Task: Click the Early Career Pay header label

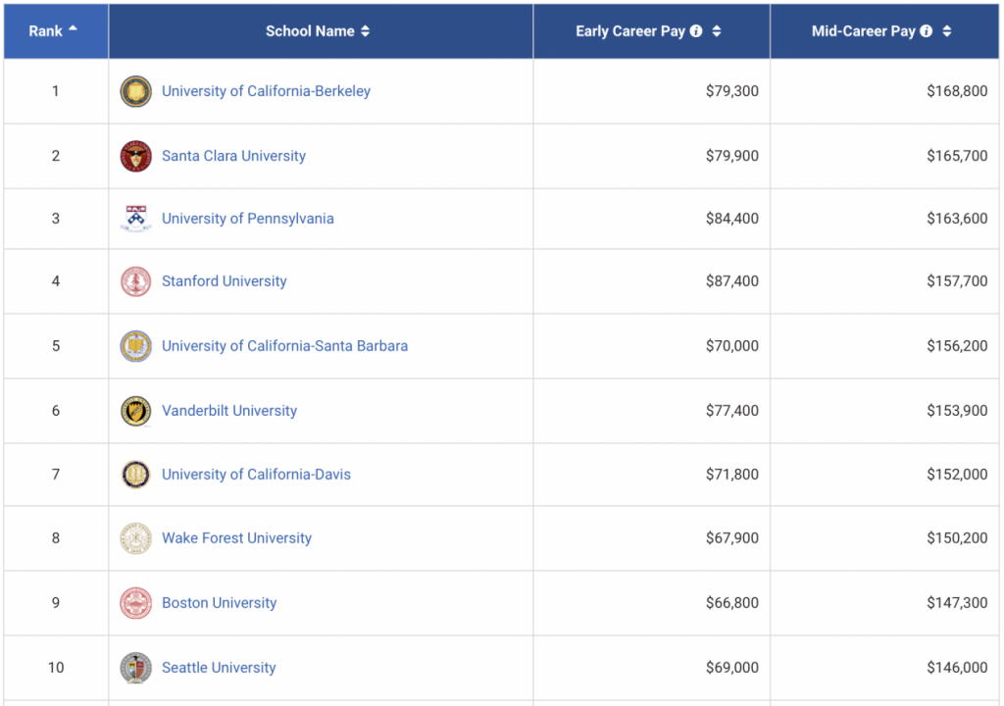Action: (x=630, y=30)
